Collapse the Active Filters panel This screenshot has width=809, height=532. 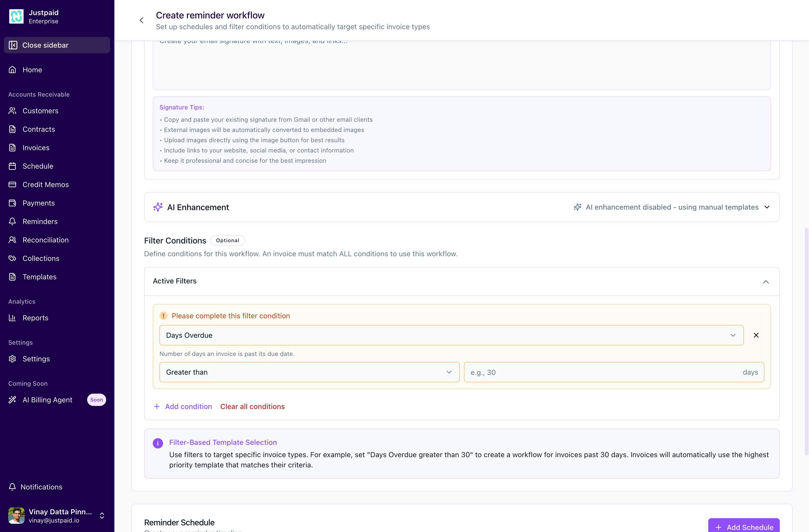[765, 282]
